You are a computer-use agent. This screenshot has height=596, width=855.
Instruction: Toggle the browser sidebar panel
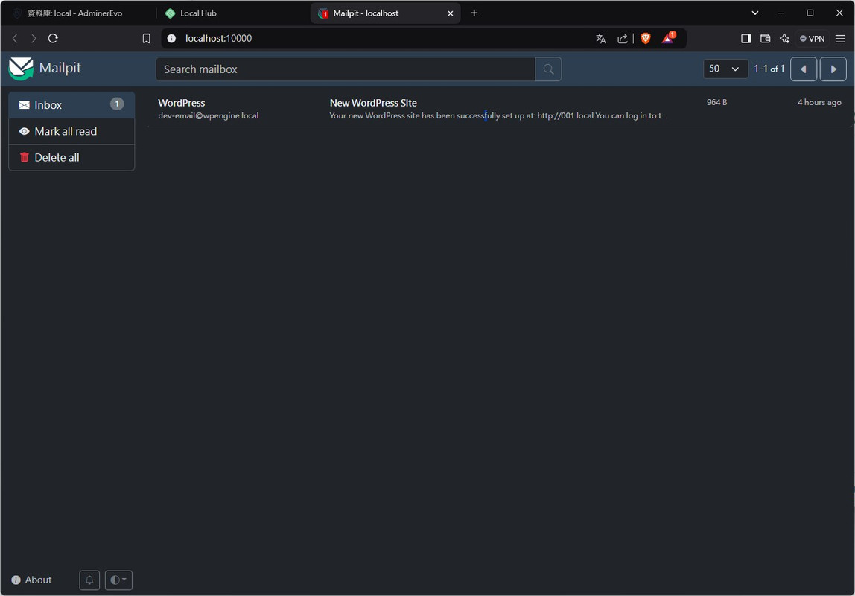tap(746, 39)
